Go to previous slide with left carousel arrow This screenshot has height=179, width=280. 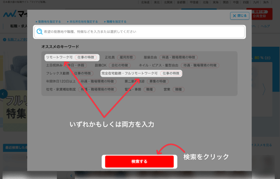coord(3,94)
